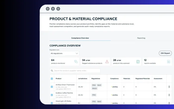Click the search magnifier icon

(52, 71)
